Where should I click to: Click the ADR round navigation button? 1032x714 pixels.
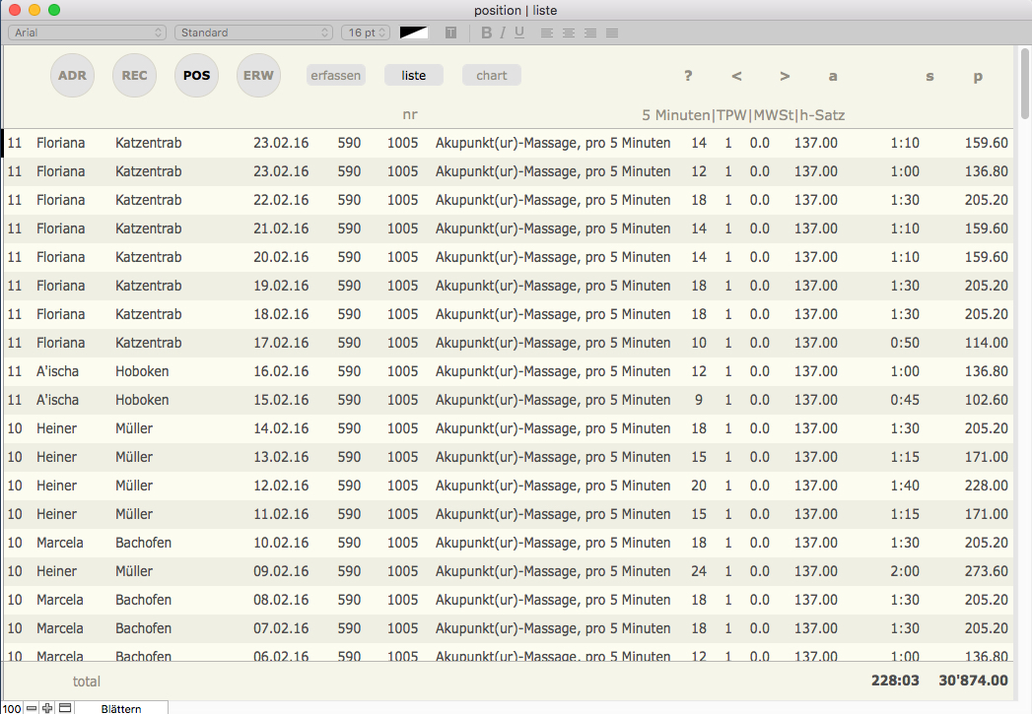[x=72, y=76]
